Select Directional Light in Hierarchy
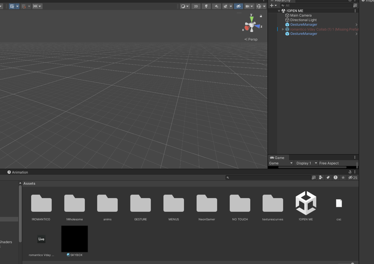The width and height of the screenshot is (374, 264). (303, 20)
